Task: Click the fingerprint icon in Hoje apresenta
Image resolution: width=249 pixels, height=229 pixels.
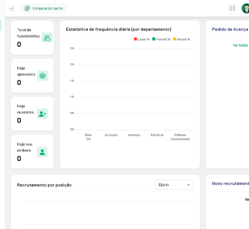Action: pos(42,76)
